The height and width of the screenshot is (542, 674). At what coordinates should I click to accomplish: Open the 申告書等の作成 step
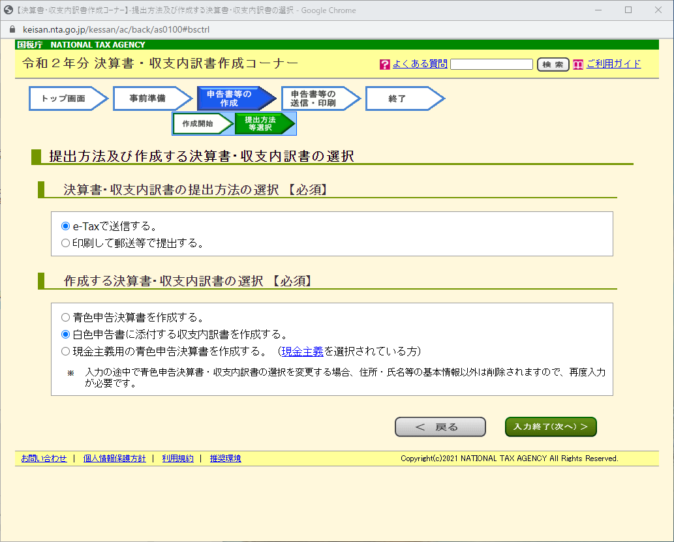tap(237, 98)
